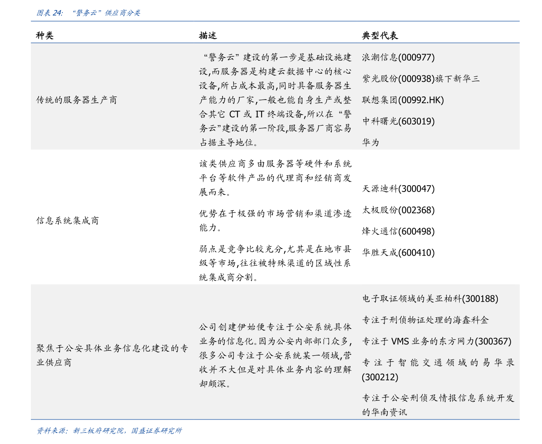This screenshot has height=444, width=542.
Task: Click the '典型代表' column header
Action: pos(380,35)
